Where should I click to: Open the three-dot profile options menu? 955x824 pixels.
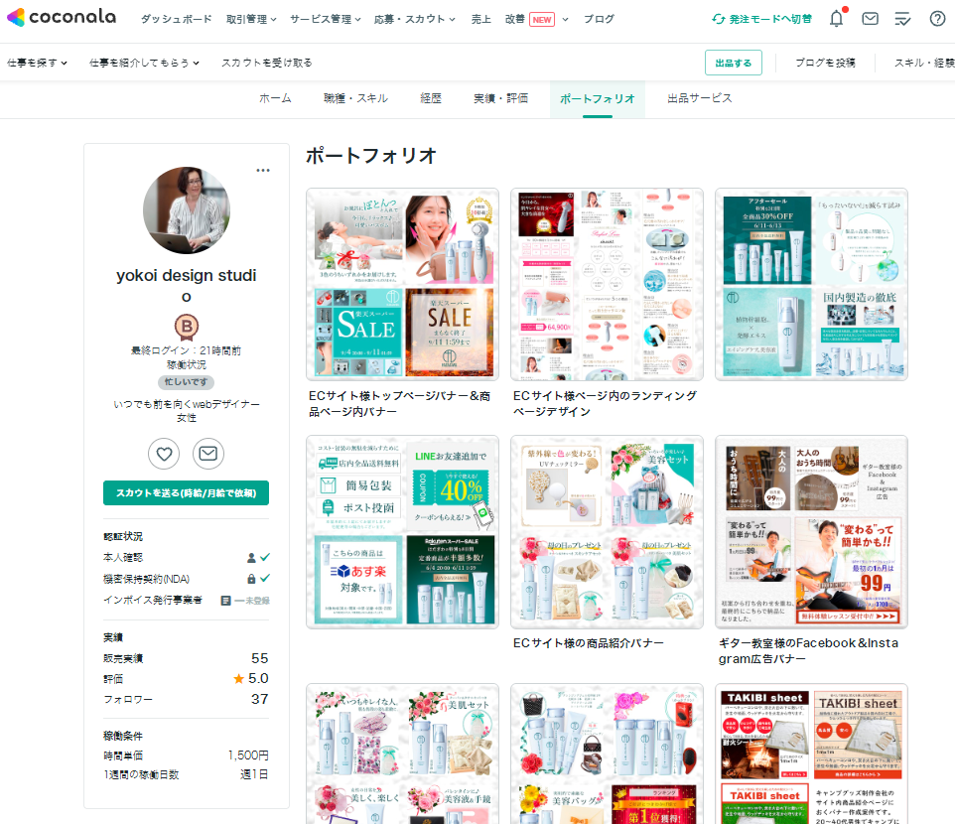pos(263,171)
